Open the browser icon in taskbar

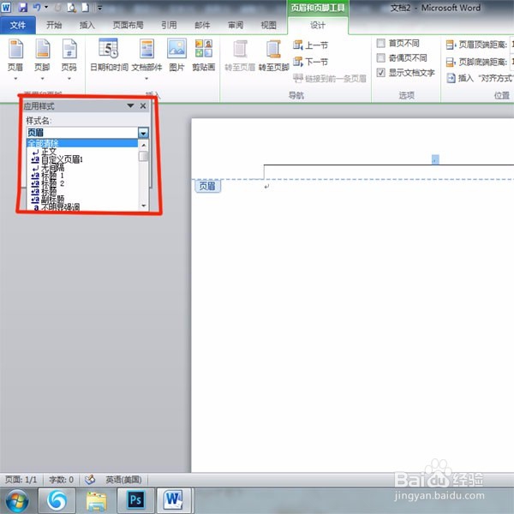pos(57,500)
